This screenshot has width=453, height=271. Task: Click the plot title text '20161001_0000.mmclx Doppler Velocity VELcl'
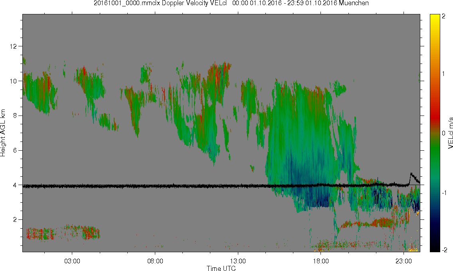click(160, 3)
